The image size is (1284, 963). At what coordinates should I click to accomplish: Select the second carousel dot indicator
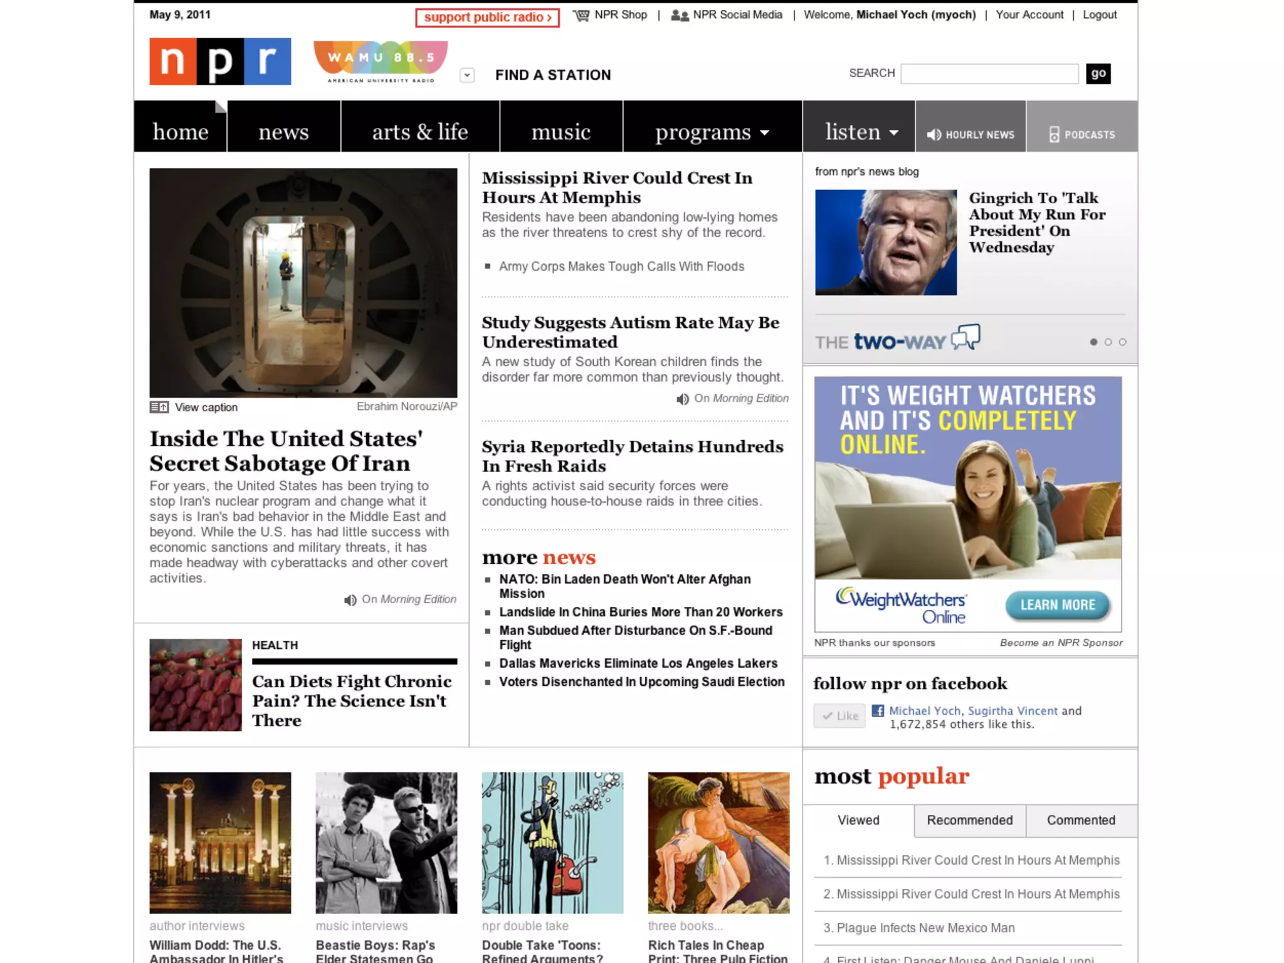click(x=1108, y=342)
